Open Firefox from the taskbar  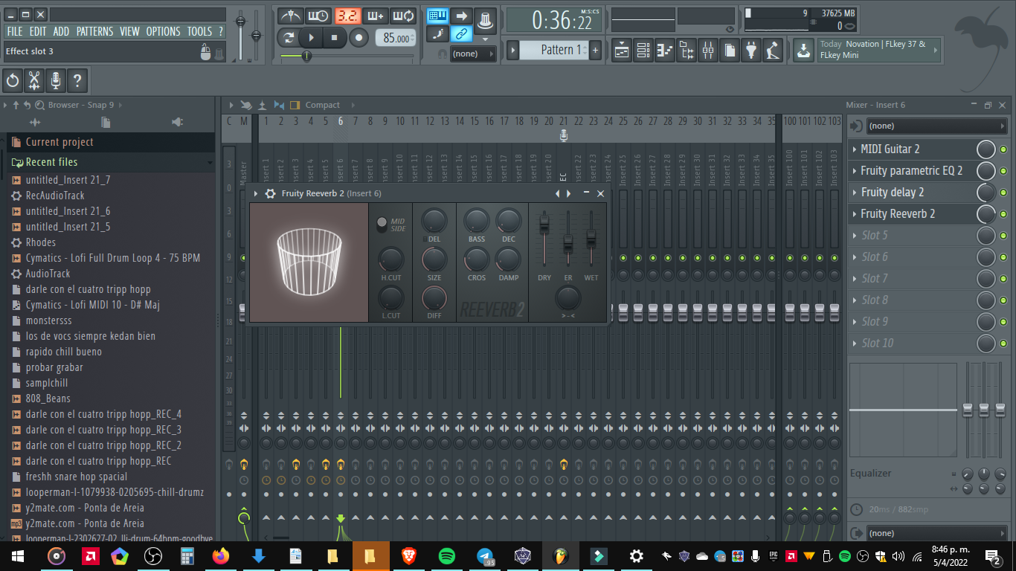pos(220,555)
